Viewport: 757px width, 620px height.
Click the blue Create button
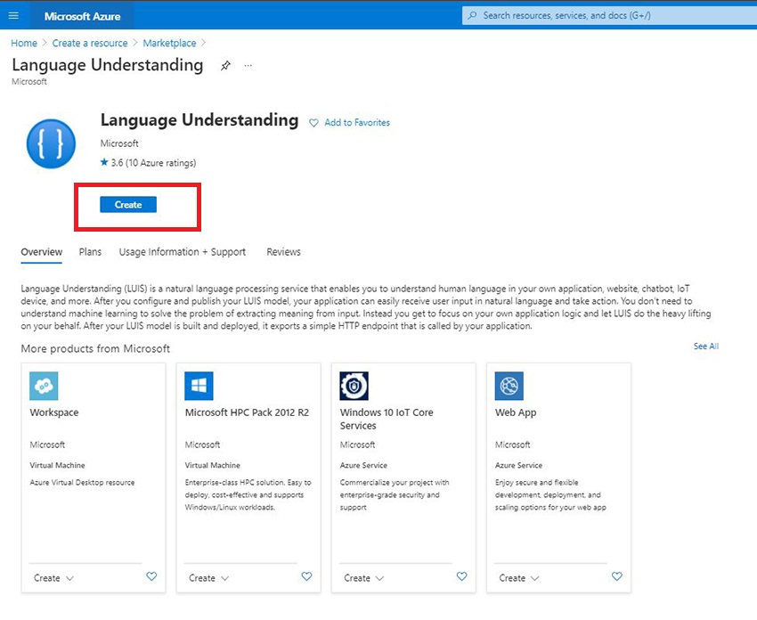[x=128, y=205]
